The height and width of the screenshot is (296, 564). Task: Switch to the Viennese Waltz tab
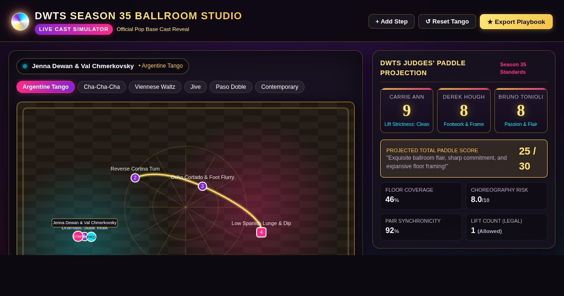point(155,87)
